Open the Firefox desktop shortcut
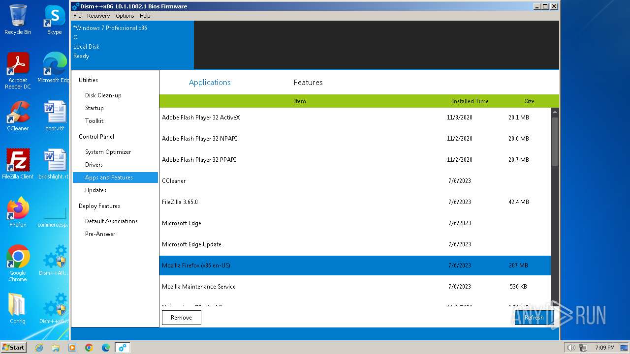Viewport: 630px width, 354px height. point(18,212)
